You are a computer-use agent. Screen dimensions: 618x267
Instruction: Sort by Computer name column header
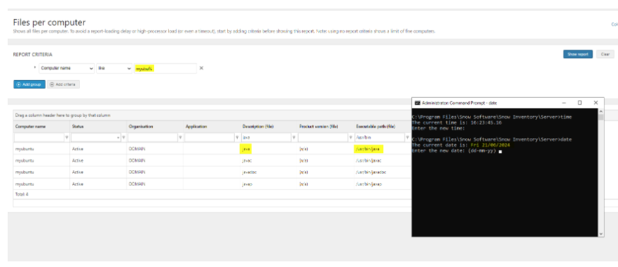pyautogui.click(x=31, y=126)
